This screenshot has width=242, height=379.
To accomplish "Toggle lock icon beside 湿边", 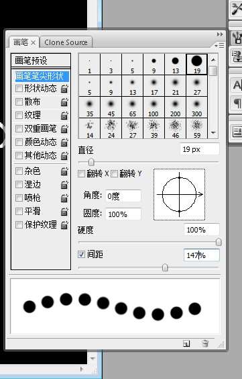I will click(x=64, y=185).
